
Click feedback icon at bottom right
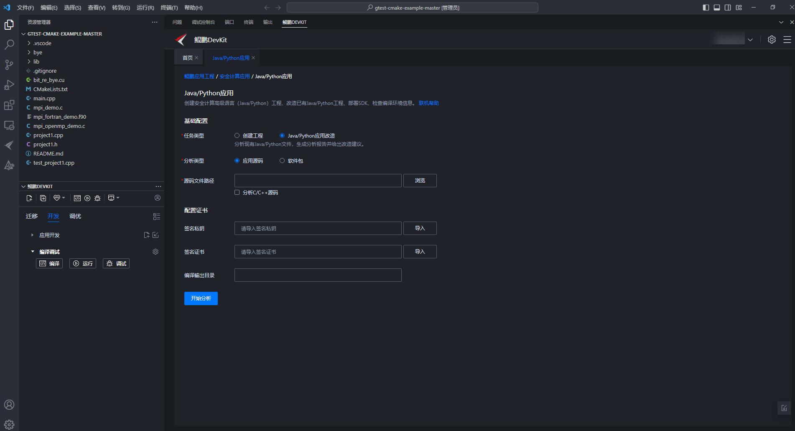click(x=784, y=408)
